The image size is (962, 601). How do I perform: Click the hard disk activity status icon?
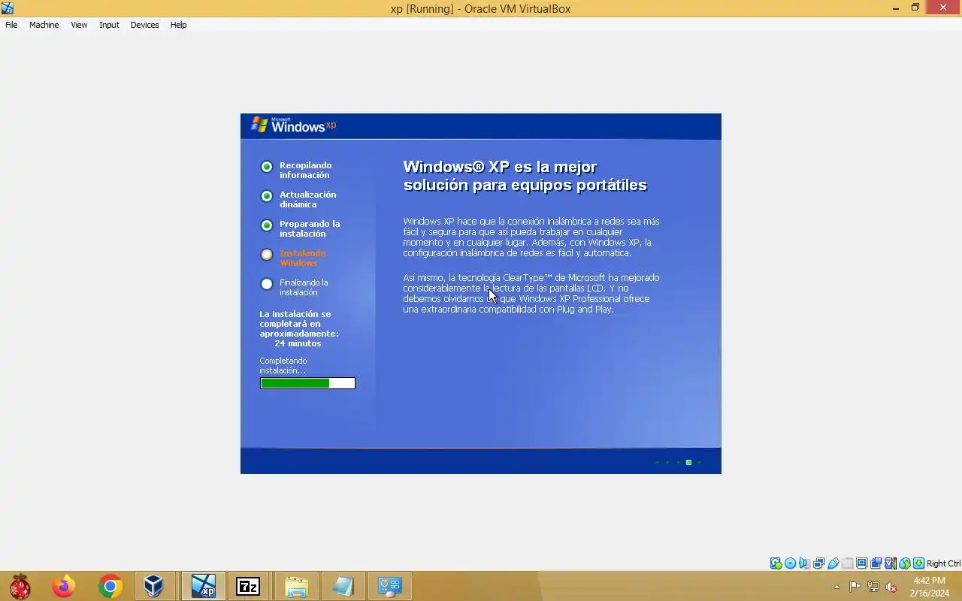pos(776,563)
